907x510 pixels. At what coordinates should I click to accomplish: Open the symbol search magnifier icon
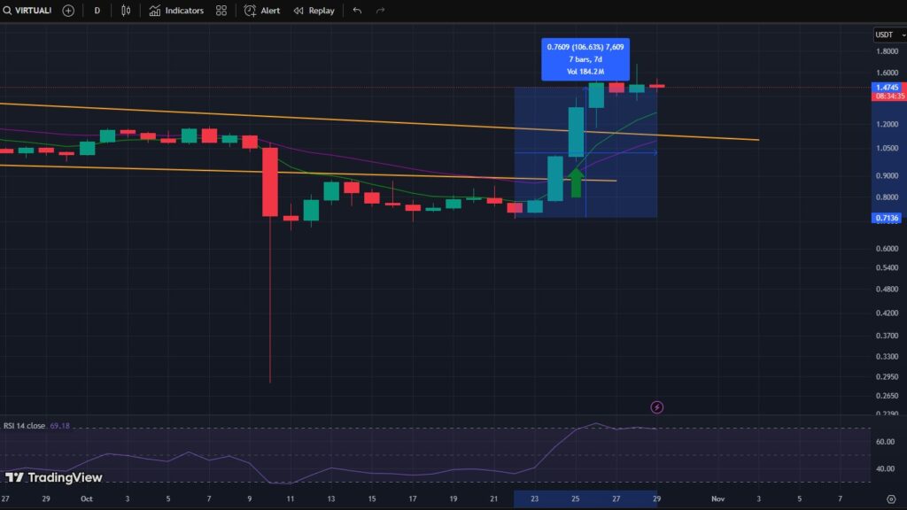coord(9,10)
